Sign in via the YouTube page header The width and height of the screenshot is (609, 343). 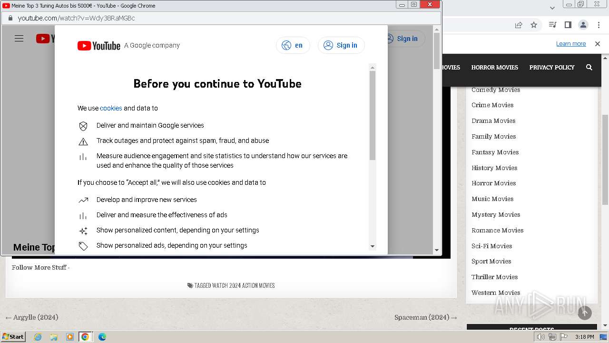click(403, 39)
